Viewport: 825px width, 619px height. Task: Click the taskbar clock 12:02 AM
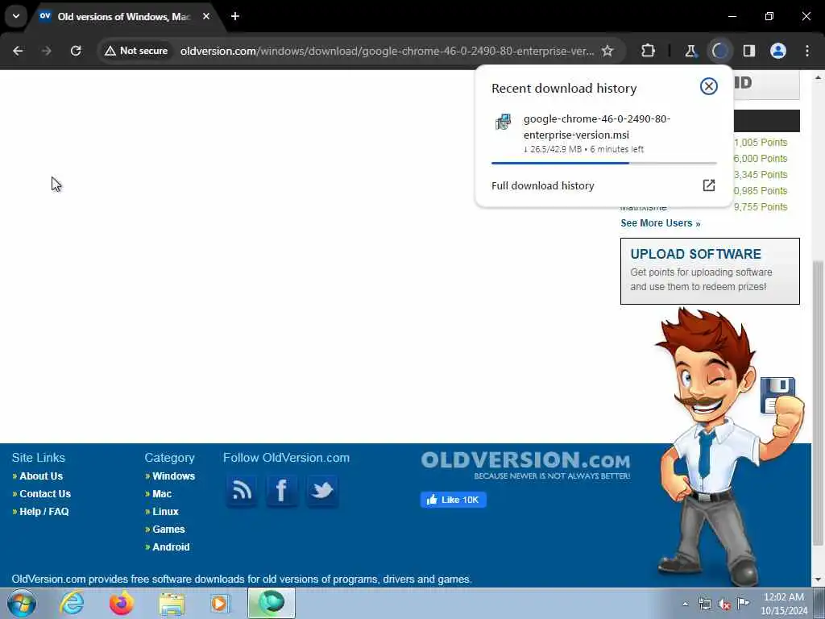pos(783,604)
